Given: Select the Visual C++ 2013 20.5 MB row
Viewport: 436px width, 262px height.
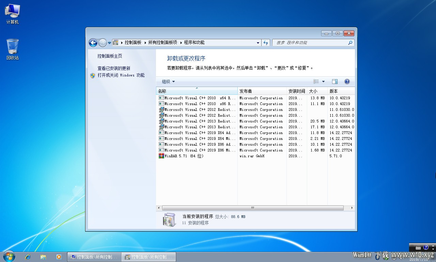Looking at the screenshot, I should (255, 121).
